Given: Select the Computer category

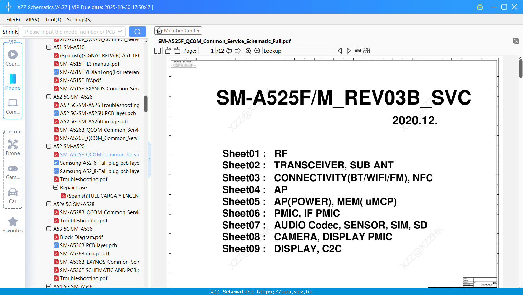Looking at the screenshot, I should tap(13, 106).
